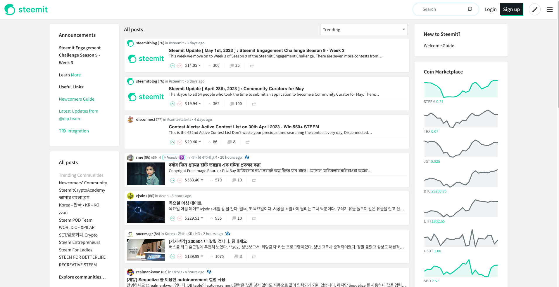Click the STEEM price chart
The width and height of the screenshot is (559, 287).
(x=461, y=88)
